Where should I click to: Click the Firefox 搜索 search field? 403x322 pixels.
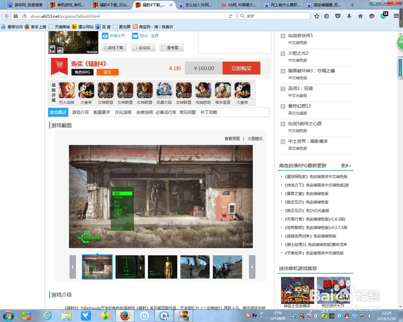coord(274,16)
